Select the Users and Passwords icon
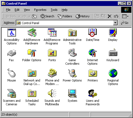This screenshot has height=118, width=133. pyautogui.click(x=92, y=93)
